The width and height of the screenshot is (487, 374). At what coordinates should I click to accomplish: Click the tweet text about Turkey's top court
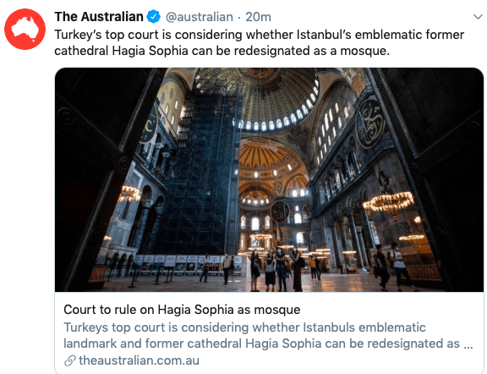coord(259,42)
